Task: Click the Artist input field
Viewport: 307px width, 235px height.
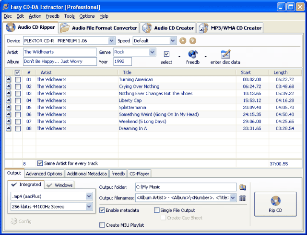Action: point(59,52)
